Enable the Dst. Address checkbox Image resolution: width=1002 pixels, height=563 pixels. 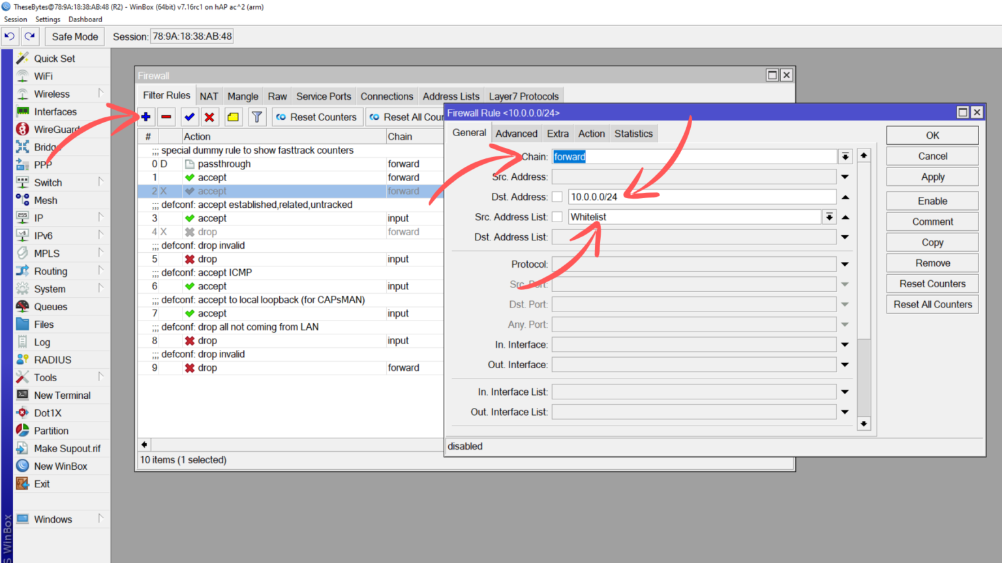pyautogui.click(x=558, y=196)
